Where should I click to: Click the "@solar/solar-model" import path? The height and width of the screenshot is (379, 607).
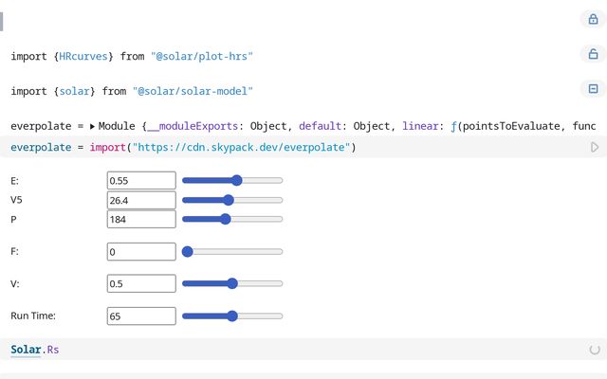(193, 91)
